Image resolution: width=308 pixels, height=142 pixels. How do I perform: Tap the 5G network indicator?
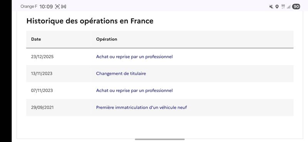283,7
